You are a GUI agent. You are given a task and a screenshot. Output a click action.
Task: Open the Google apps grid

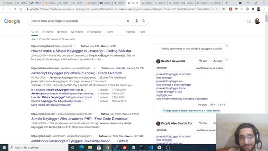(x=249, y=21)
